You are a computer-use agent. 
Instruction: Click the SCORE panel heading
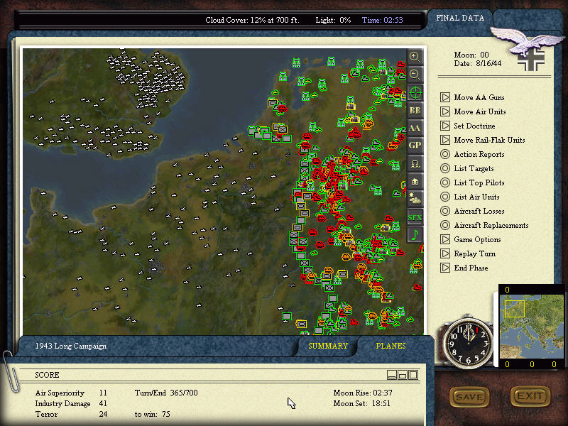tap(47, 375)
